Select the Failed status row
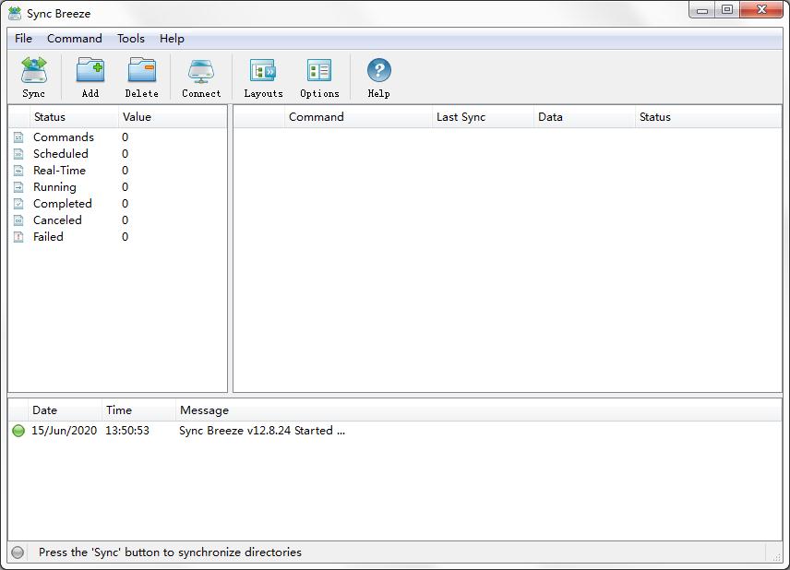 point(48,237)
